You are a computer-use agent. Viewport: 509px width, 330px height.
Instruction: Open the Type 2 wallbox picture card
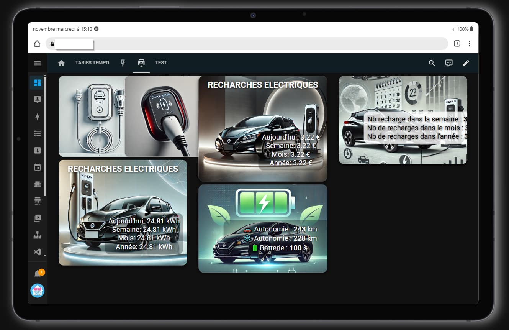[92, 116]
